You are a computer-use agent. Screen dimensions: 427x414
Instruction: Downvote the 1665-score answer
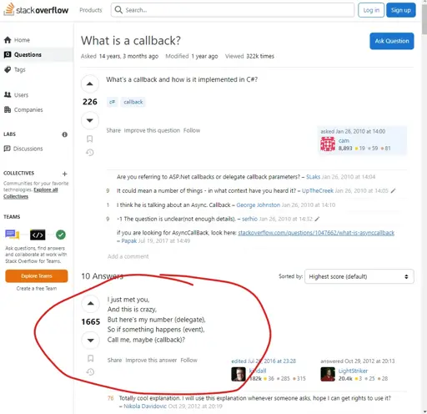pyautogui.click(x=91, y=340)
